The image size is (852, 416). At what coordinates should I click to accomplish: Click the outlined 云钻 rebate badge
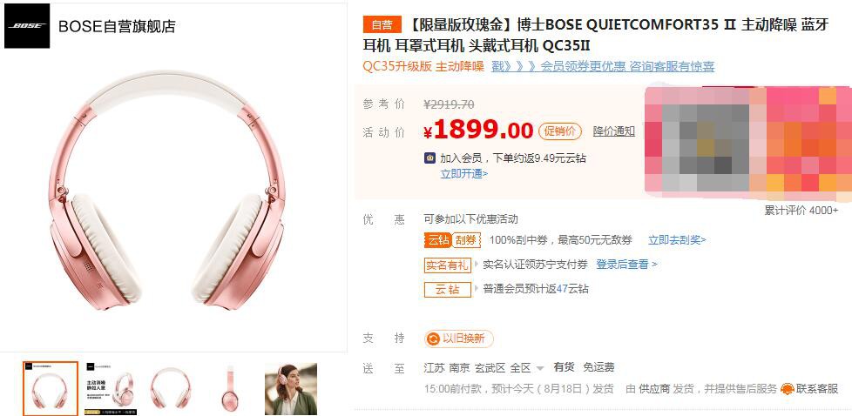click(447, 290)
